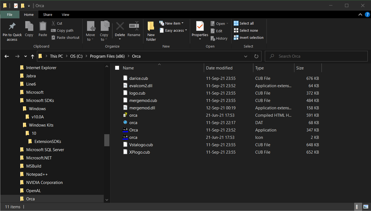Screen dimensions: 371x211
Task: Click the Paste ribbon icon
Action: [43, 26]
